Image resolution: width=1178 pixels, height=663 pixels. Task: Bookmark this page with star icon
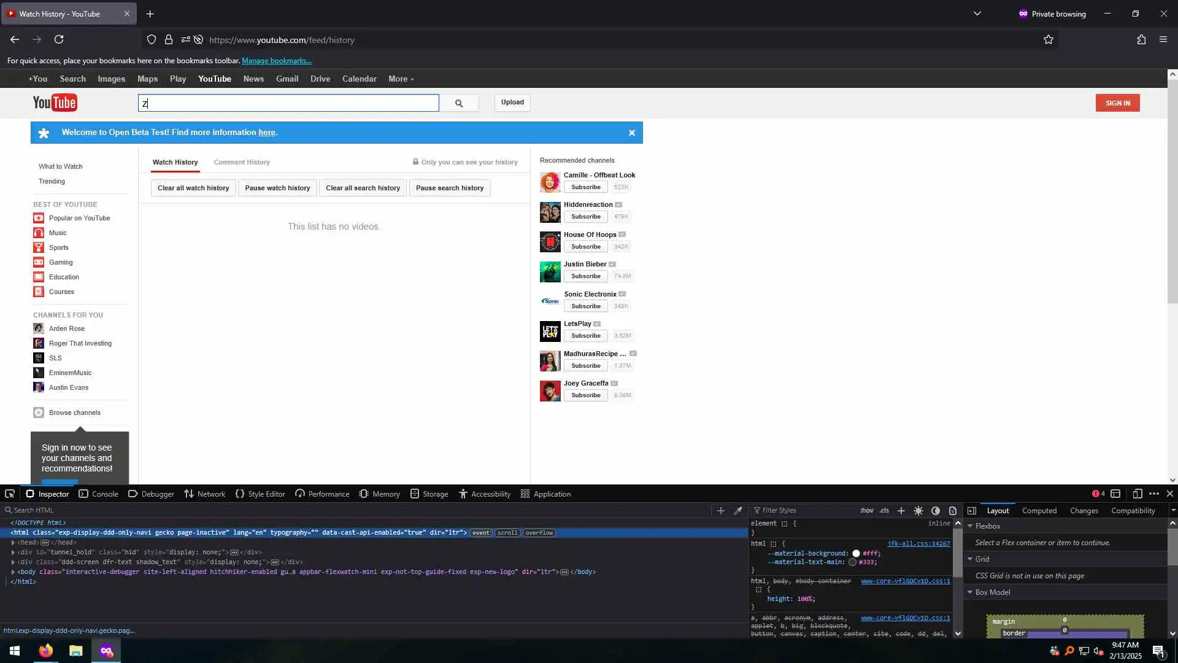[x=1048, y=40]
